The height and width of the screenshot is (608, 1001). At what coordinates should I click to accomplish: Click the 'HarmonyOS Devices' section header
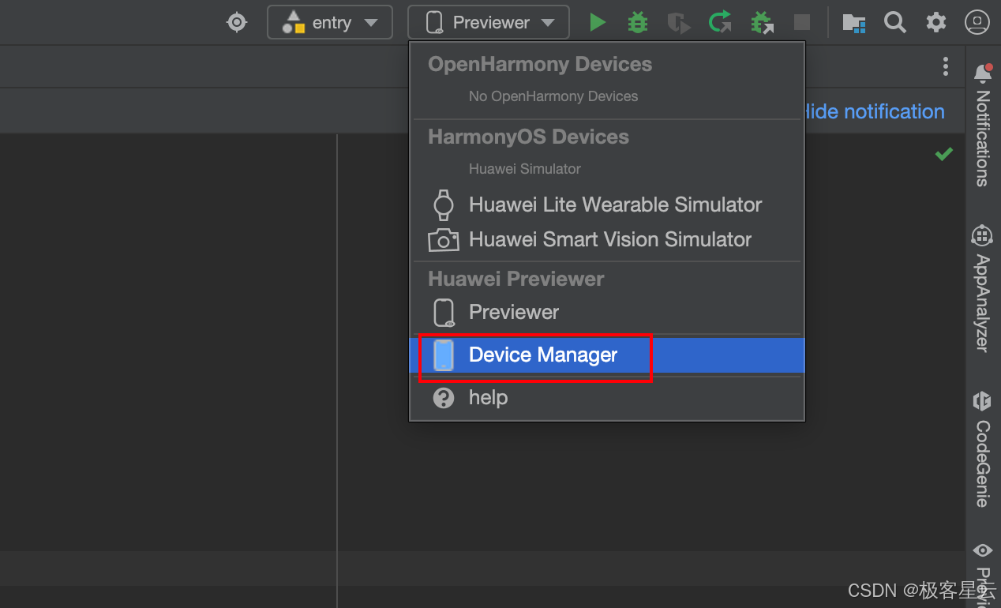(x=528, y=137)
